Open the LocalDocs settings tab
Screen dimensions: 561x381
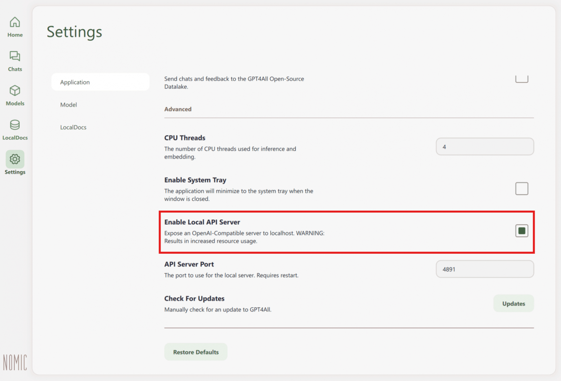[x=73, y=127]
